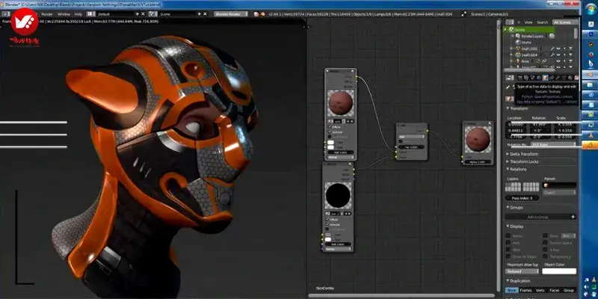The width and height of the screenshot is (598, 299).
Task: Open the Object Data properties tab
Action: pos(564,78)
